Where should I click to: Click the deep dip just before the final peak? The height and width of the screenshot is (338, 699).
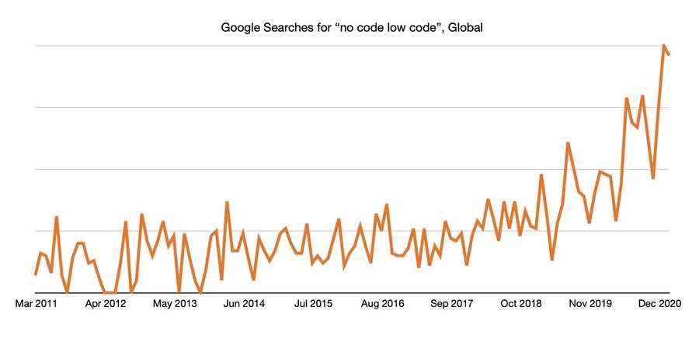[x=653, y=178]
